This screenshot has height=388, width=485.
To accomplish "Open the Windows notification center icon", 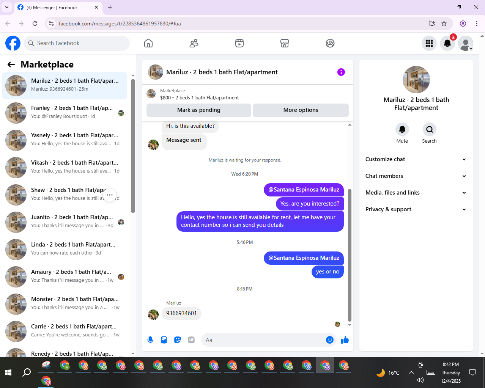I will click(472, 372).
